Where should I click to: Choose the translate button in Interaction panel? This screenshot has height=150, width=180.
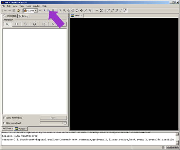coord(53,24)
